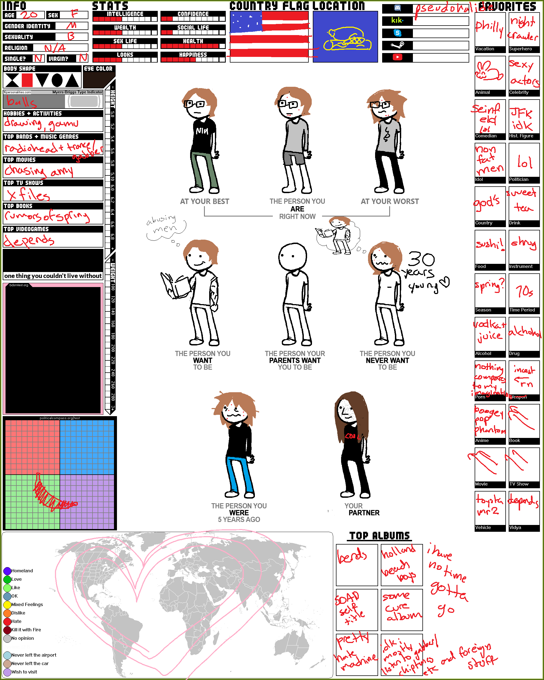Click the Kik logo
Image resolution: width=544 pixels, height=680 pixels.
point(397,20)
